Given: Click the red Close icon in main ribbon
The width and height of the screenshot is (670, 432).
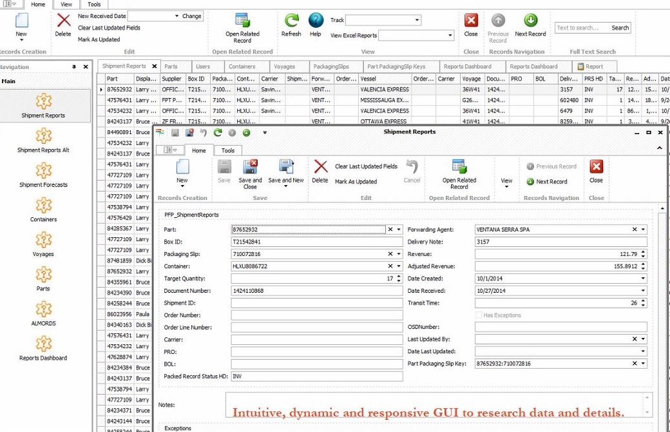Looking at the screenshot, I should 471,21.
